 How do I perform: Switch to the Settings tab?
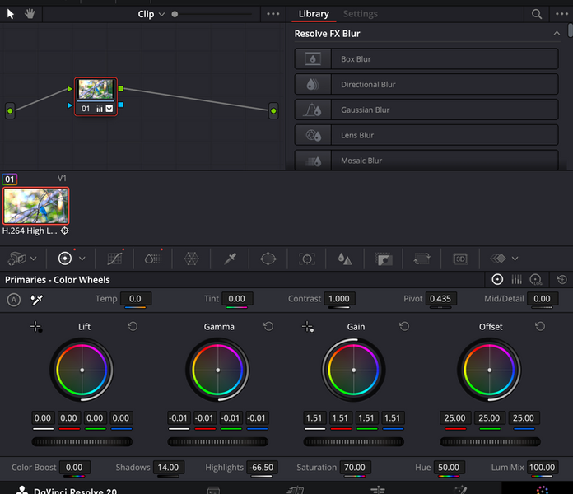click(x=360, y=14)
